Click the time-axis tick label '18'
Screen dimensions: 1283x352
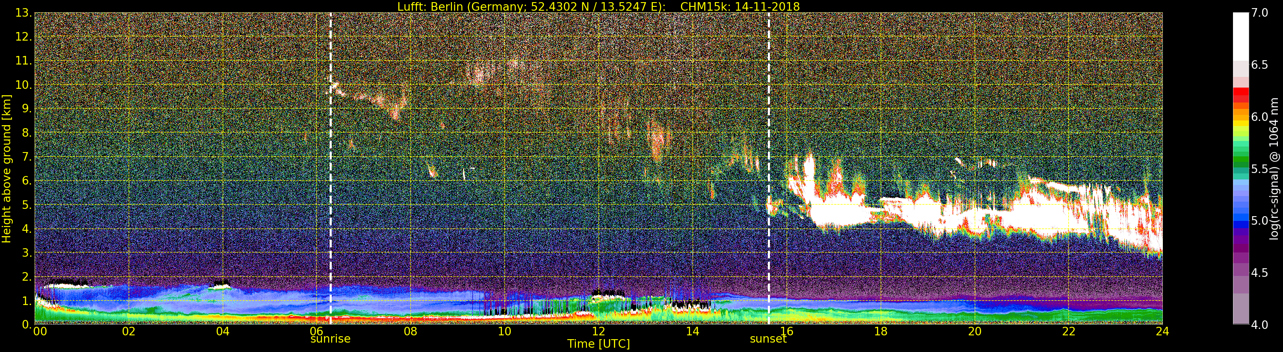click(x=881, y=331)
